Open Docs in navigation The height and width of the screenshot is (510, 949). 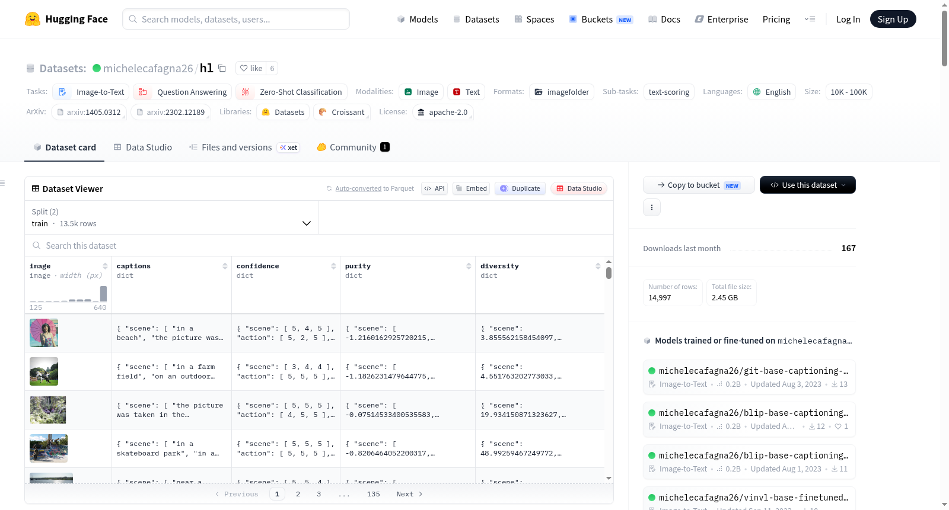[x=664, y=20]
